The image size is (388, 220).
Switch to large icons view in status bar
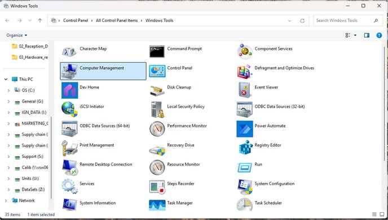382,214
